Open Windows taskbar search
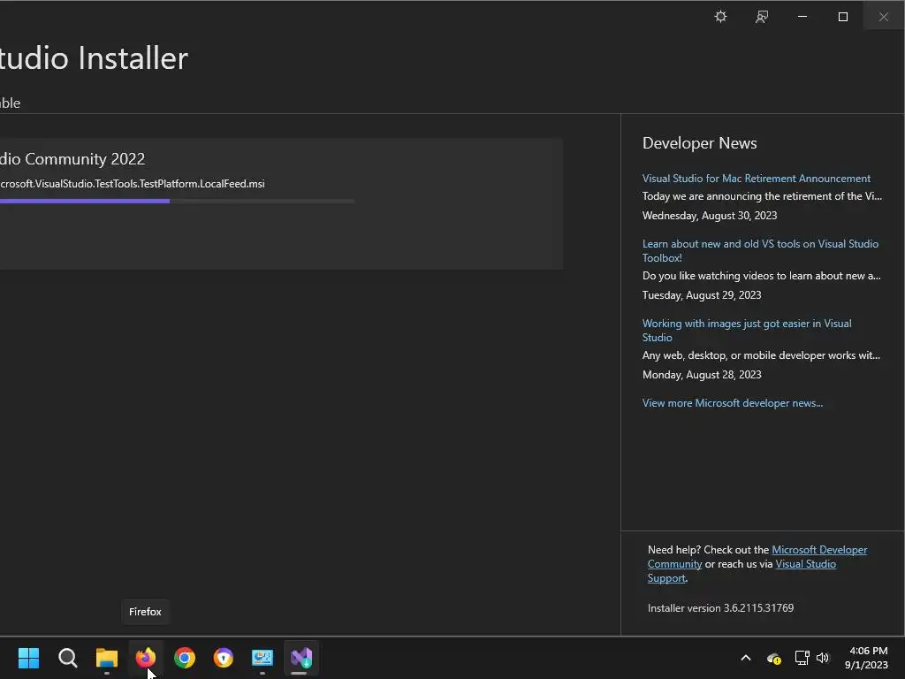 tap(67, 658)
